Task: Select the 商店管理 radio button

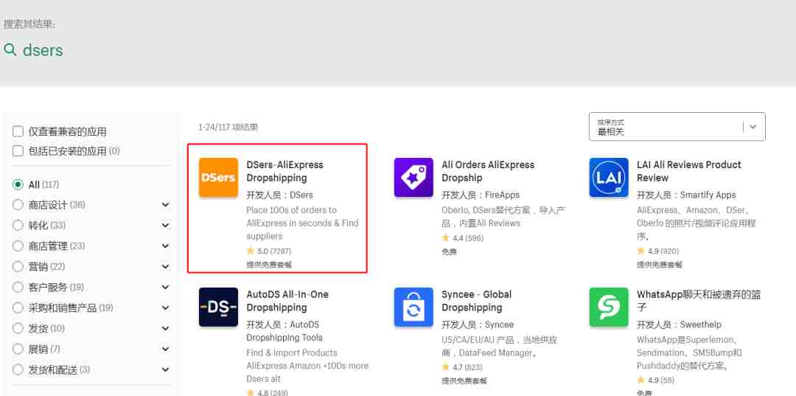Action: click(x=18, y=246)
